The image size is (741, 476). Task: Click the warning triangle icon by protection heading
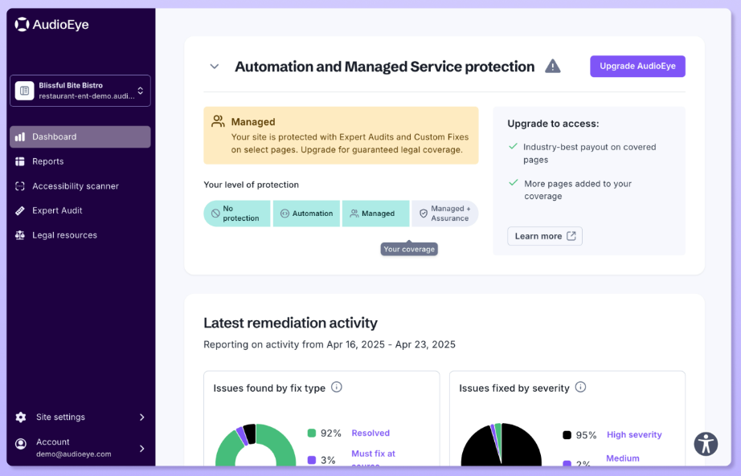click(552, 66)
